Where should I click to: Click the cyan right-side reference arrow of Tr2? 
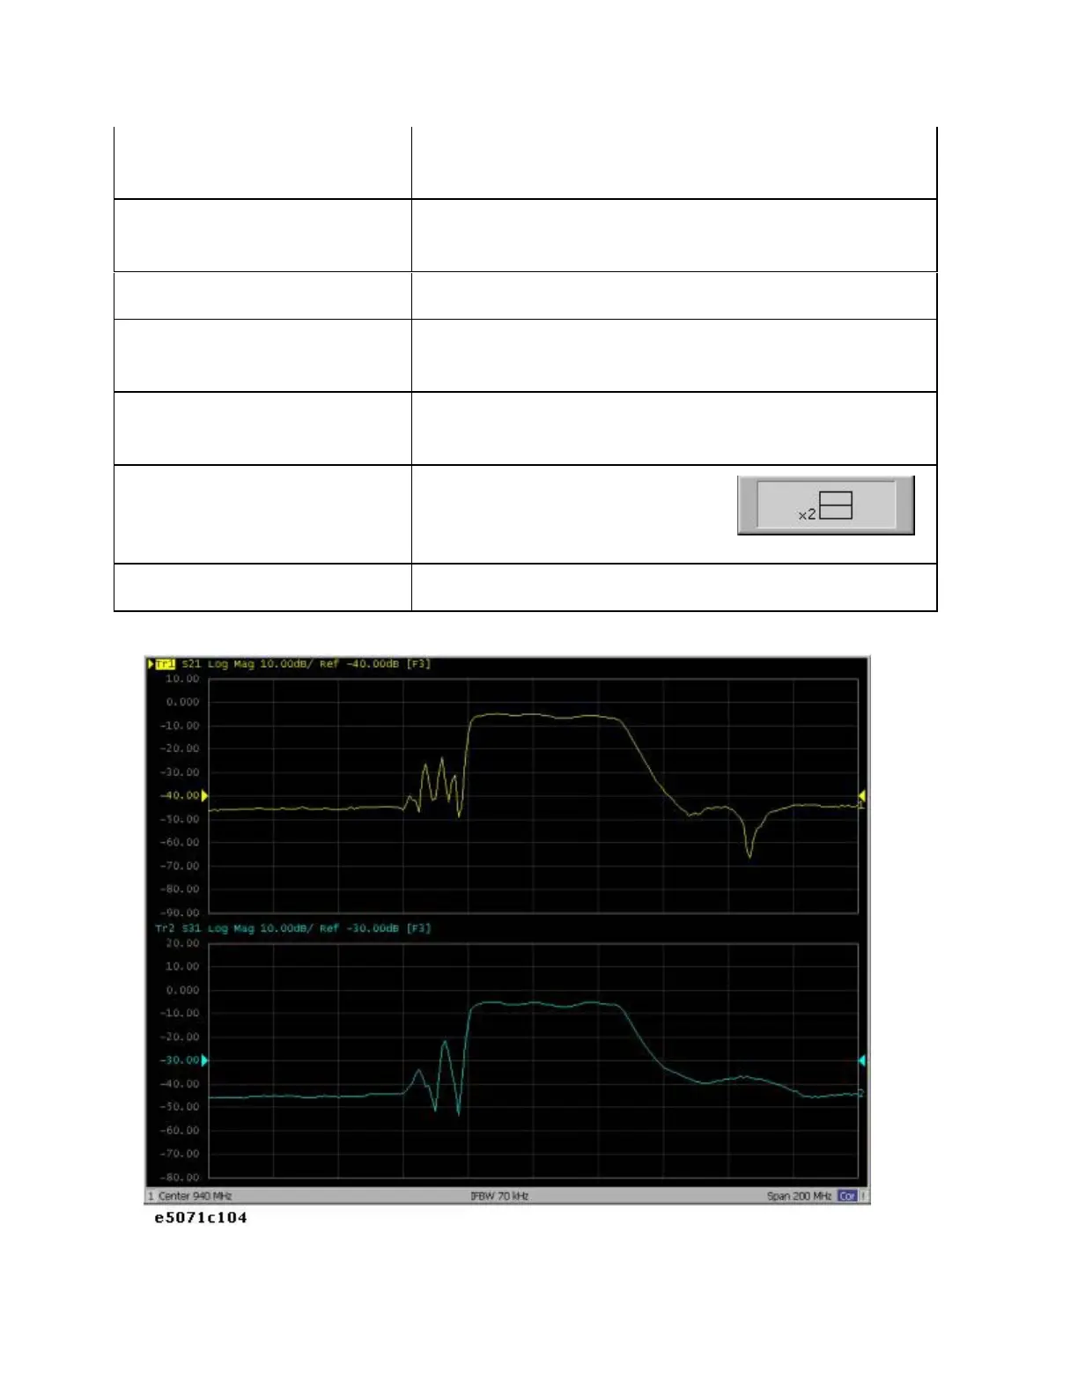point(862,1060)
